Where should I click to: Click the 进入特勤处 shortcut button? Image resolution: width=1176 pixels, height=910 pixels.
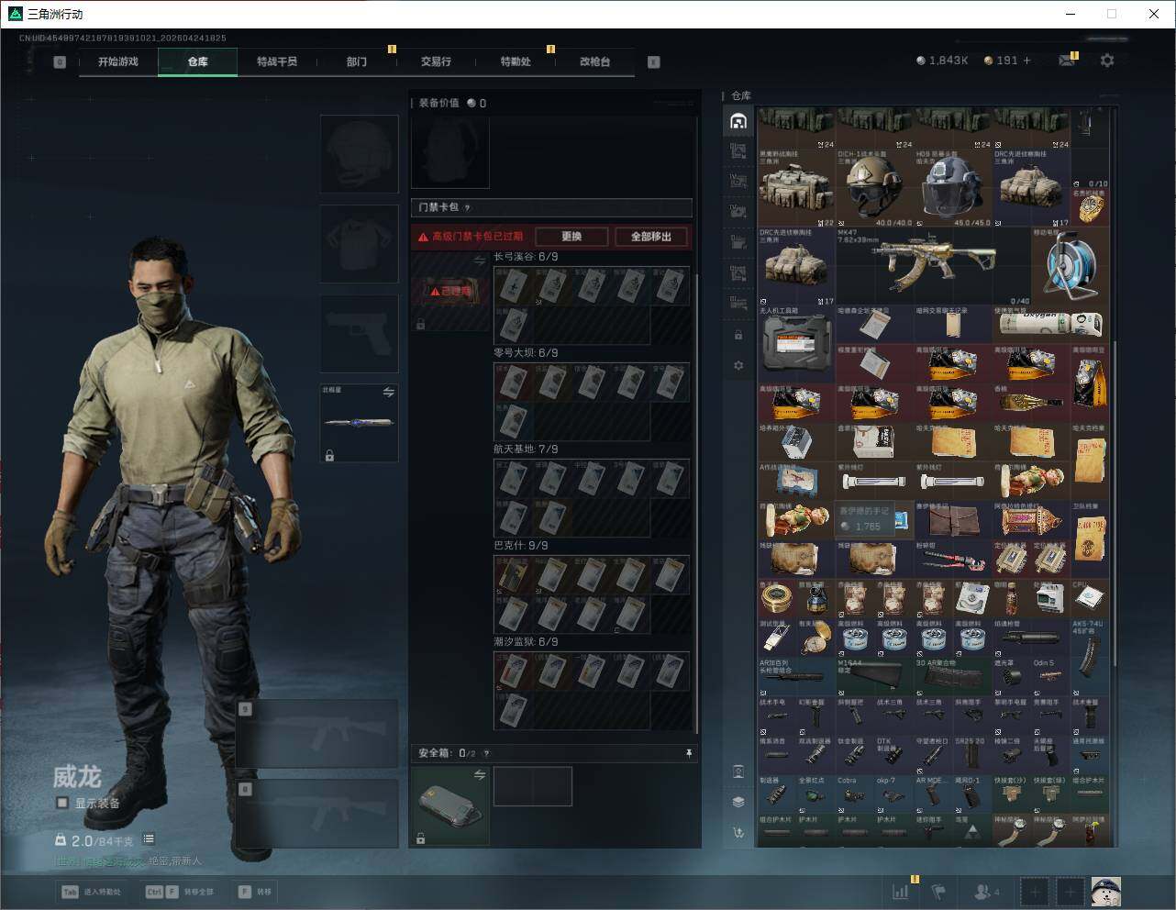click(91, 892)
